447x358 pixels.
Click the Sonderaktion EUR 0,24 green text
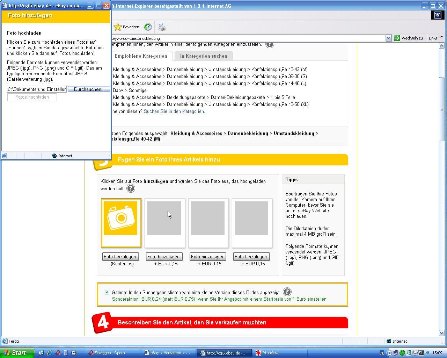coord(219,299)
